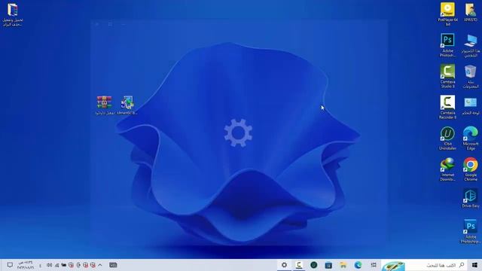Open the taskbar clock and date

pos(25,265)
